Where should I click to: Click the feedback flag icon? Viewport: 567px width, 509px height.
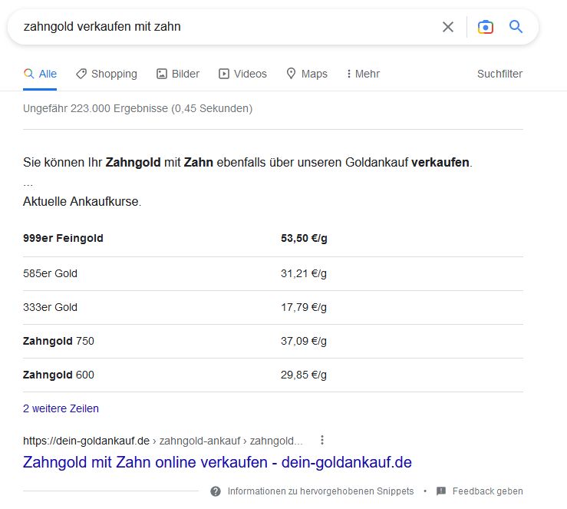click(441, 491)
